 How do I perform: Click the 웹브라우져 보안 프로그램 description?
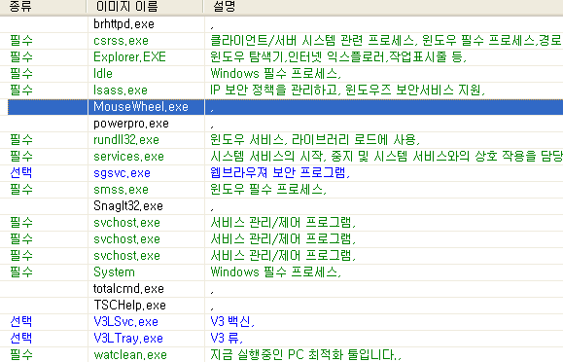point(280,173)
